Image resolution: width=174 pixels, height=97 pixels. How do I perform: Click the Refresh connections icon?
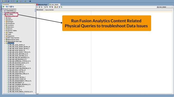7,6
